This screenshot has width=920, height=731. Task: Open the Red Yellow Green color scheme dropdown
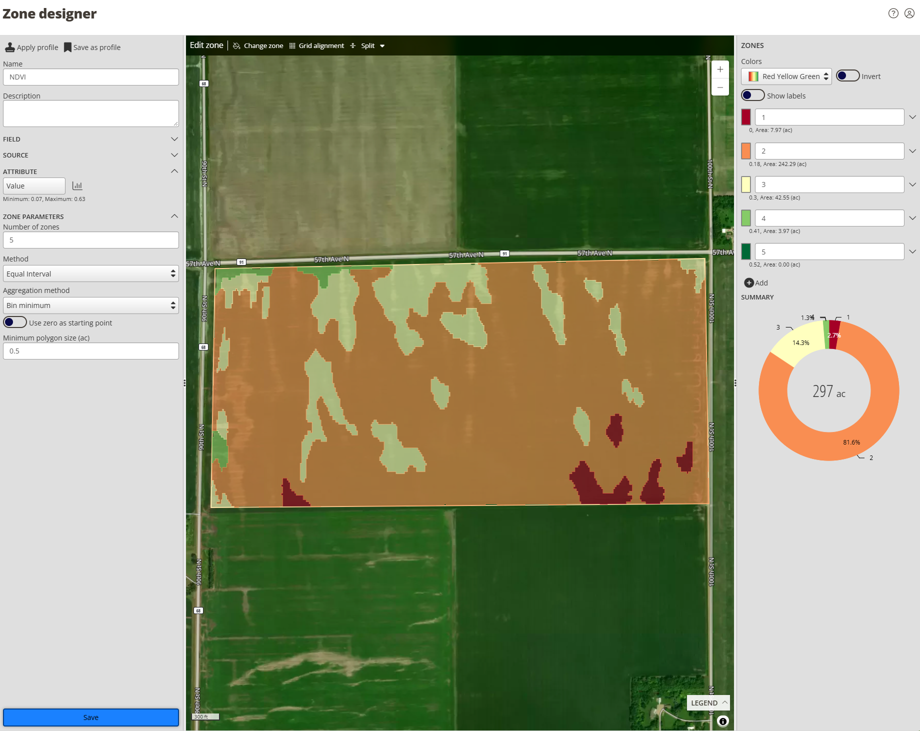[786, 76]
